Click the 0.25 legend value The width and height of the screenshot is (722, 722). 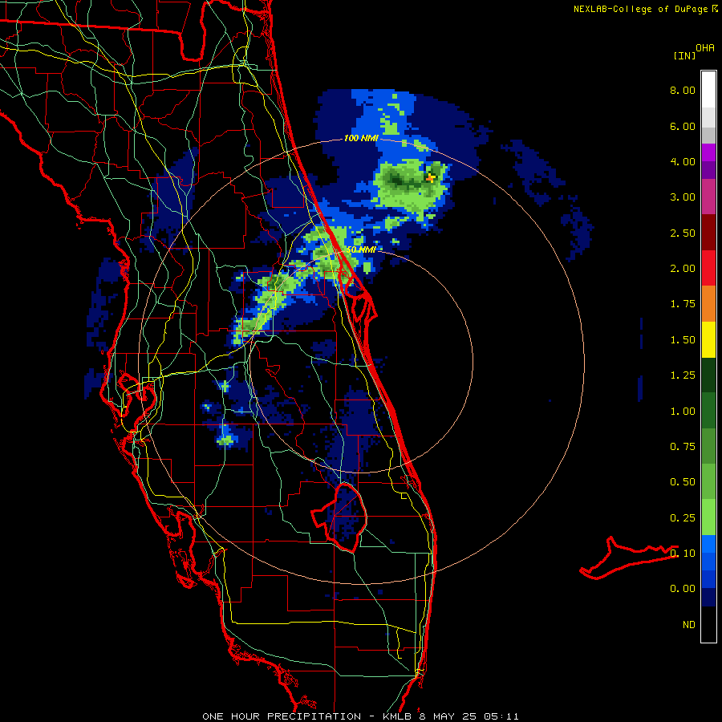(x=683, y=518)
